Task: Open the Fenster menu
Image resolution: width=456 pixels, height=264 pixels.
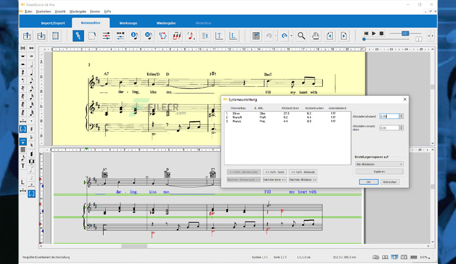Action: (x=95, y=11)
